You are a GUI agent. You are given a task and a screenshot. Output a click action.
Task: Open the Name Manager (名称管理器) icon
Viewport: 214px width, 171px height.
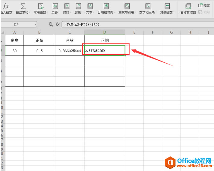[x=188, y=6]
